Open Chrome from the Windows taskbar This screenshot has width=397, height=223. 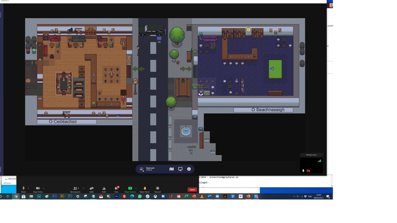tap(16, 196)
